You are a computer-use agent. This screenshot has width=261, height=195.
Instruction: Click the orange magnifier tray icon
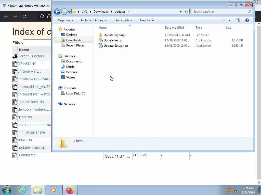coord(229,190)
